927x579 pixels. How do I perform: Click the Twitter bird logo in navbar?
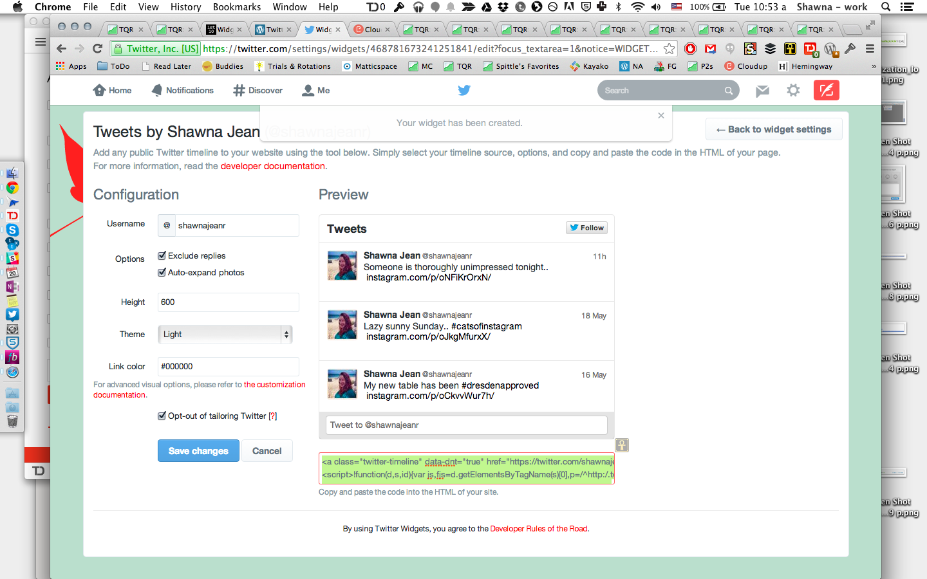point(464,91)
